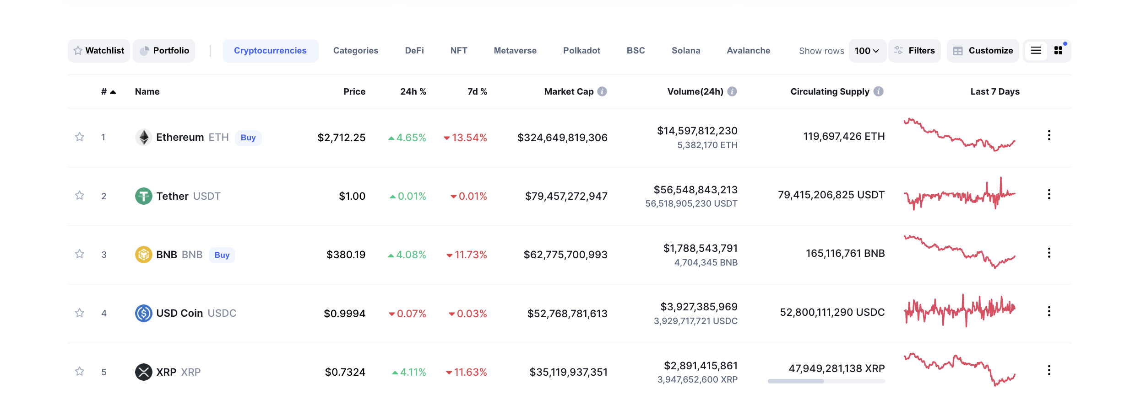Switch to Polkadot tab

tap(581, 51)
